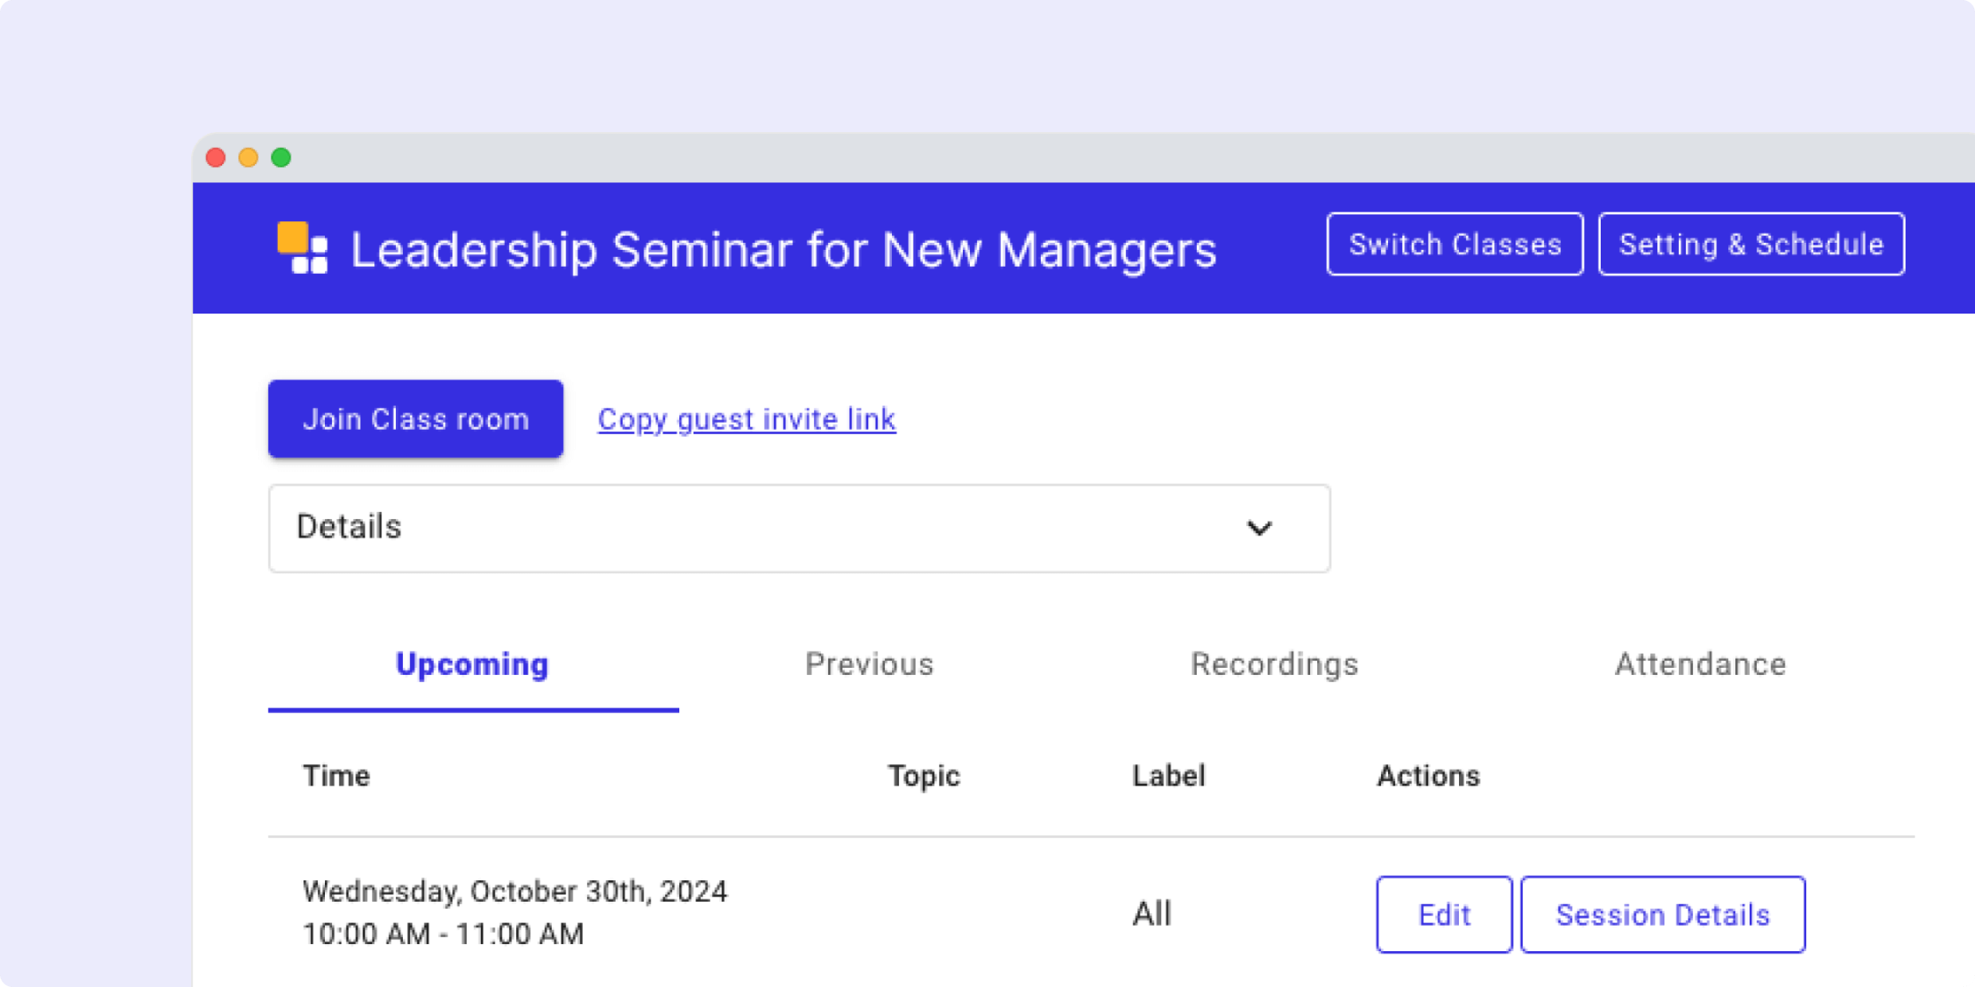Click the Topic column header
The image size is (1975, 987).
[x=924, y=775]
